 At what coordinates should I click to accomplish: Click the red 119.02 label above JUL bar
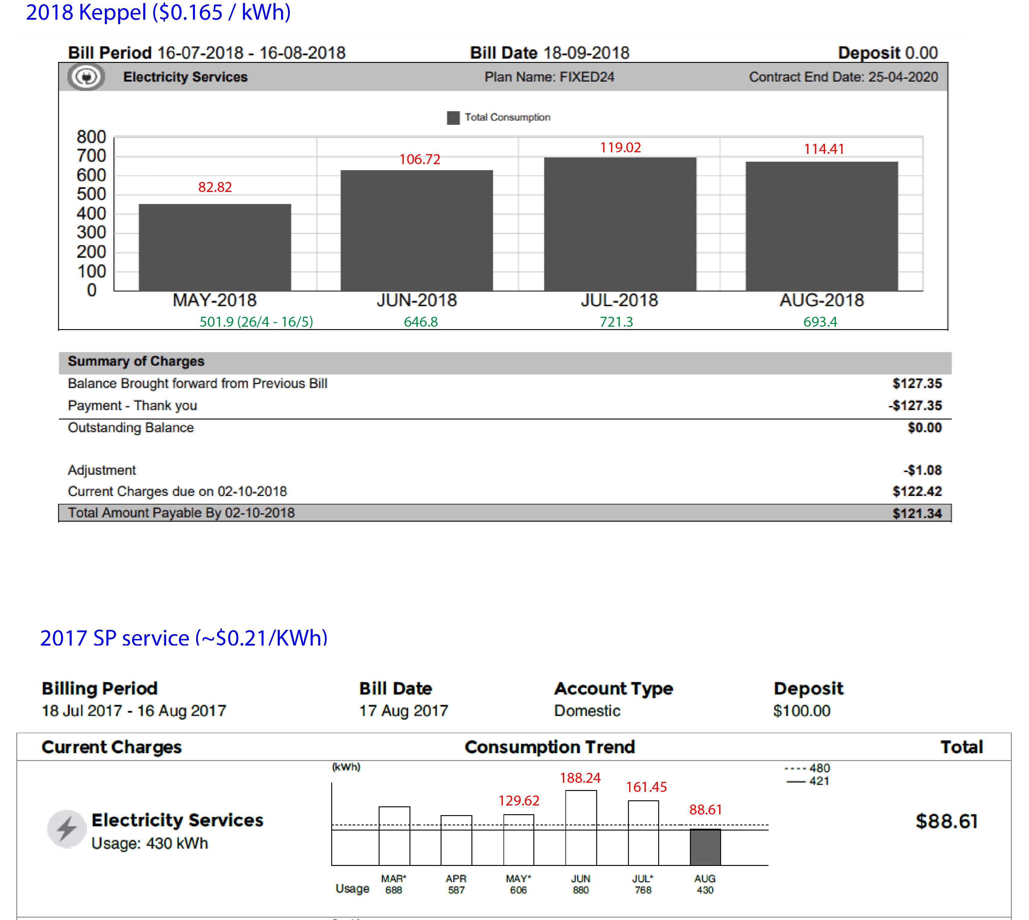tap(620, 147)
